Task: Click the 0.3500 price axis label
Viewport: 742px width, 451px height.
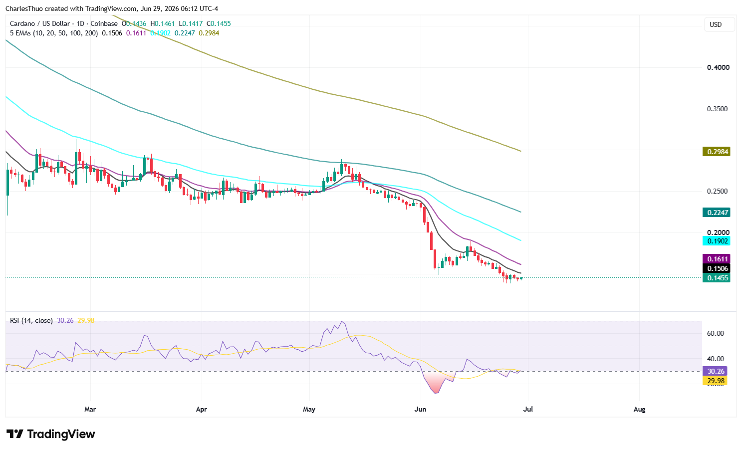Action: tap(718, 109)
